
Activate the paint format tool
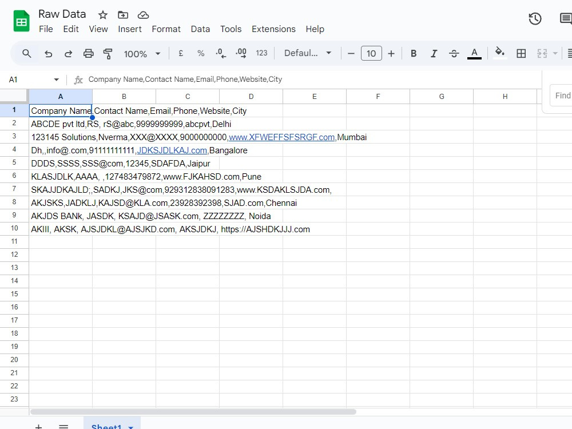[x=108, y=54]
